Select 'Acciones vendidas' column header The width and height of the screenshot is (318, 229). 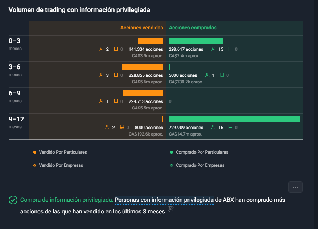[x=141, y=28]
